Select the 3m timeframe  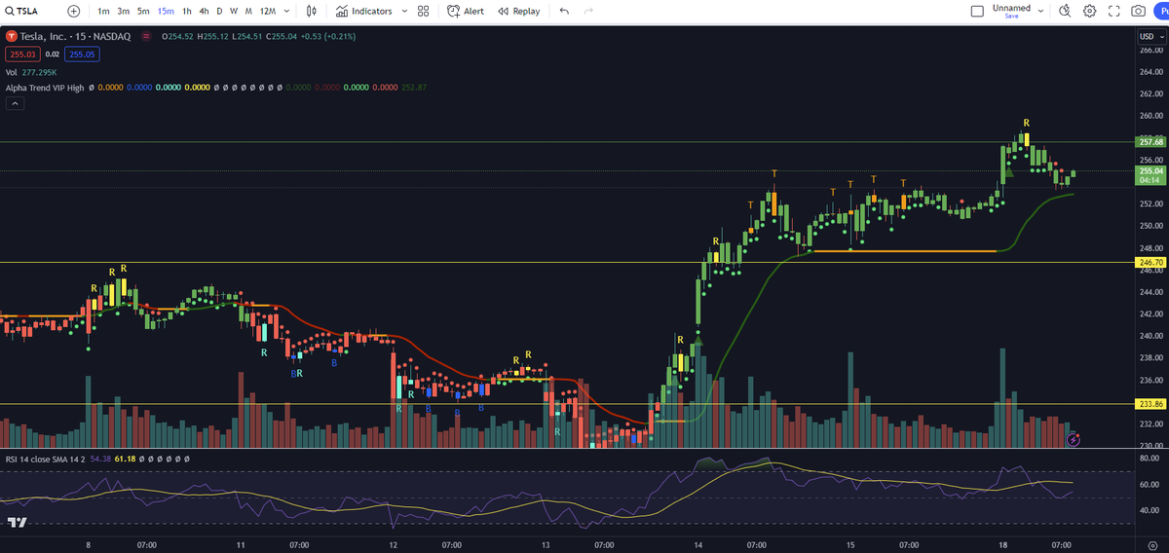point(124,11)
